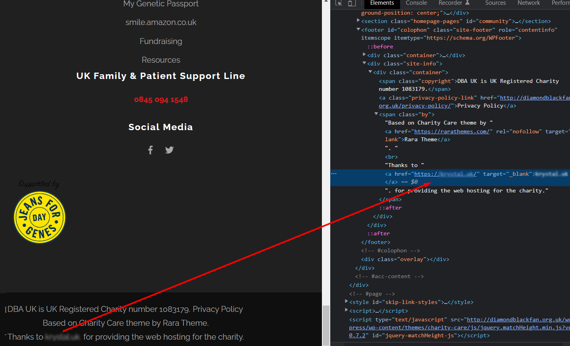Select the "for providing the web hosting" text node

tap(466, 190)
